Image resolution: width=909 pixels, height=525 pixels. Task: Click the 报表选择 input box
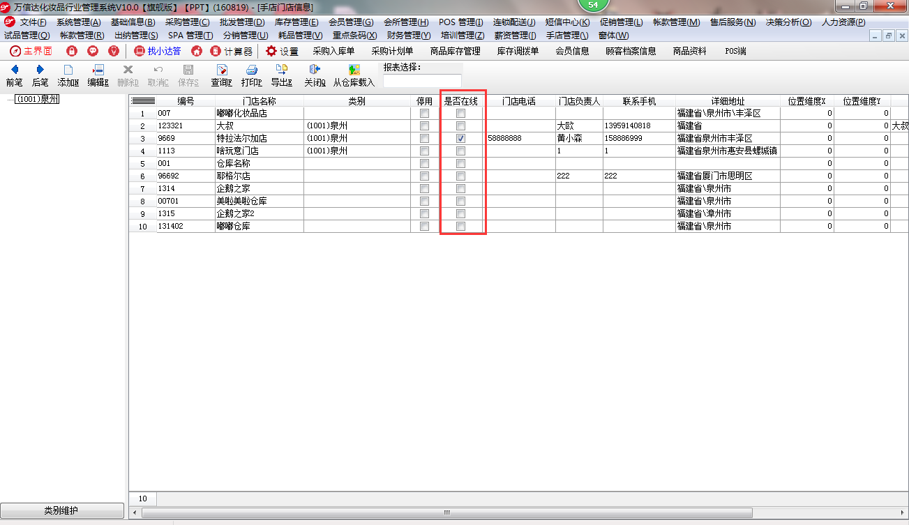coord(422,81)
